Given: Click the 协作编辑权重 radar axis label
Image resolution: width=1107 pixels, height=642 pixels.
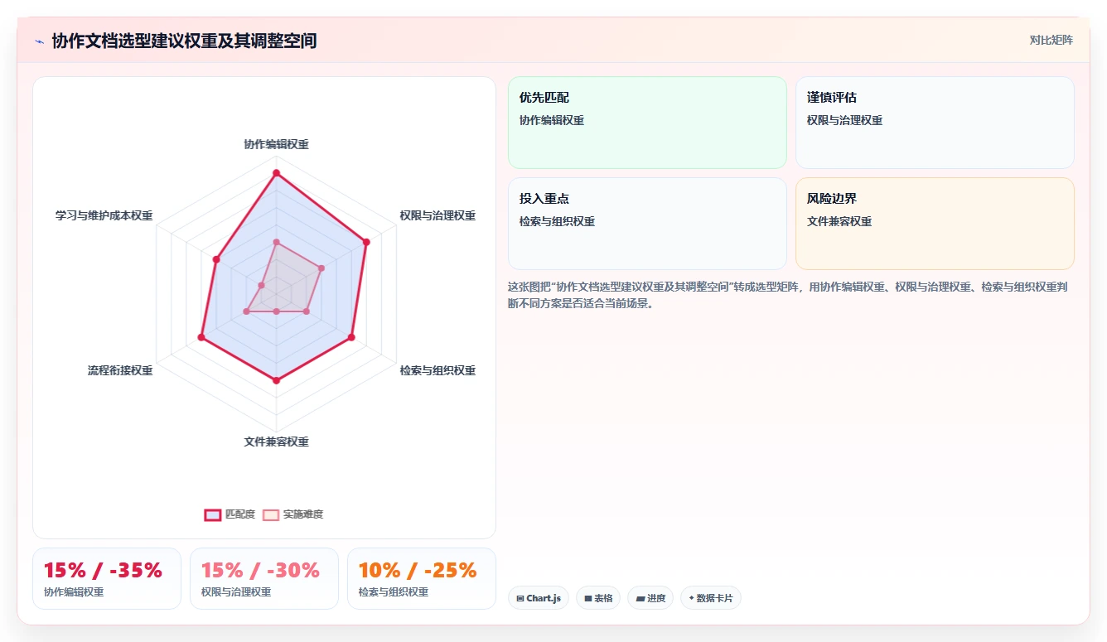Looking at the screenshot, I should point(276,144).
